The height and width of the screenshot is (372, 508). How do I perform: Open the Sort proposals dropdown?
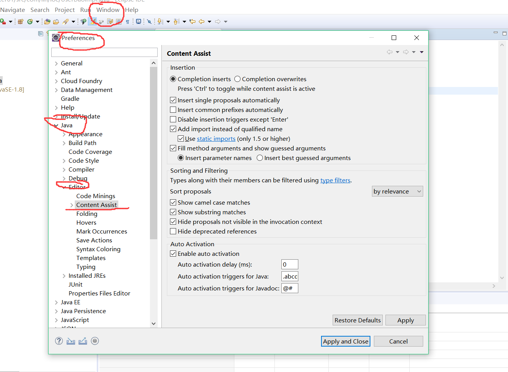point(397,191)
